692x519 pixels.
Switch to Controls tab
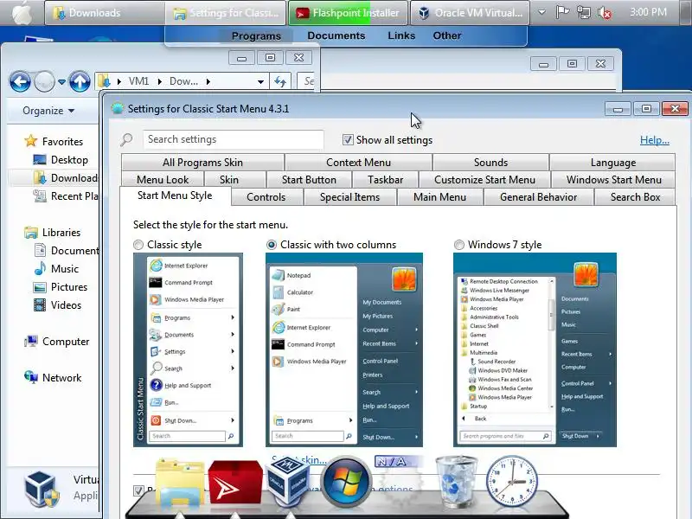(x=266, y=197)
